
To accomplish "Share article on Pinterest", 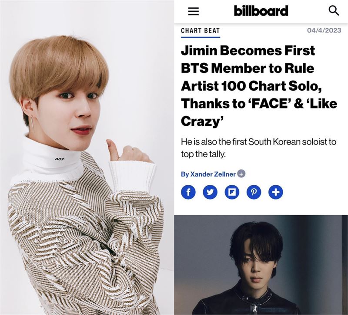I will tap(254, 192).
